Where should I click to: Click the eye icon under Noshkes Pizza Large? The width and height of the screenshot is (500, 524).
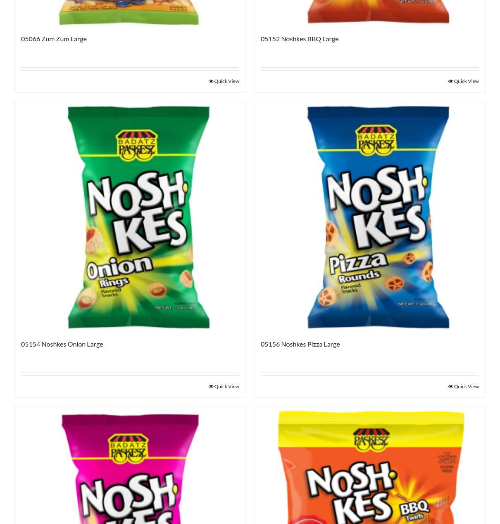[x=450, y=387]
